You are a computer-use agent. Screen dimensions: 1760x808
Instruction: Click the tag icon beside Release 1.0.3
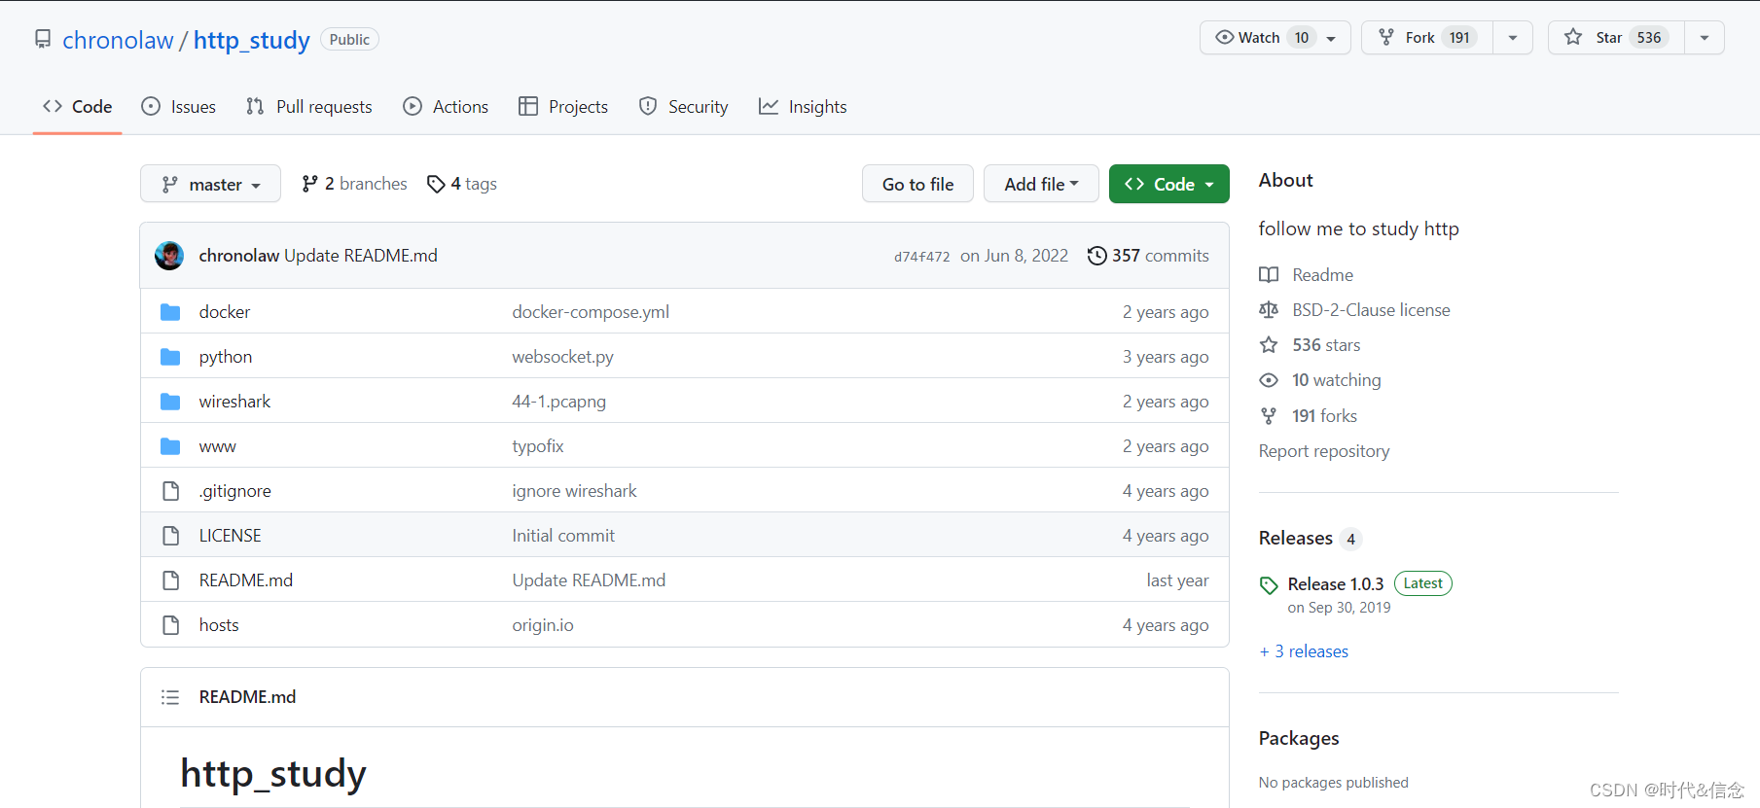point(1269,585)
